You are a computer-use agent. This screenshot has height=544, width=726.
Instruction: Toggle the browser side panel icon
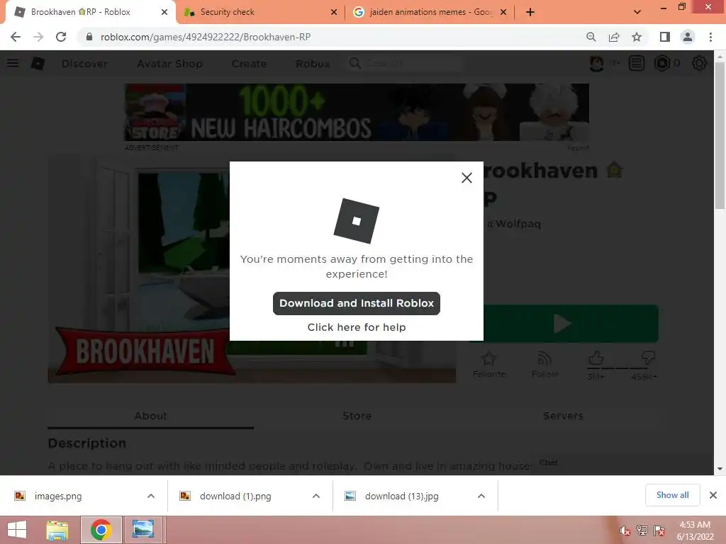pyautogui.click(x=665, y=37)
